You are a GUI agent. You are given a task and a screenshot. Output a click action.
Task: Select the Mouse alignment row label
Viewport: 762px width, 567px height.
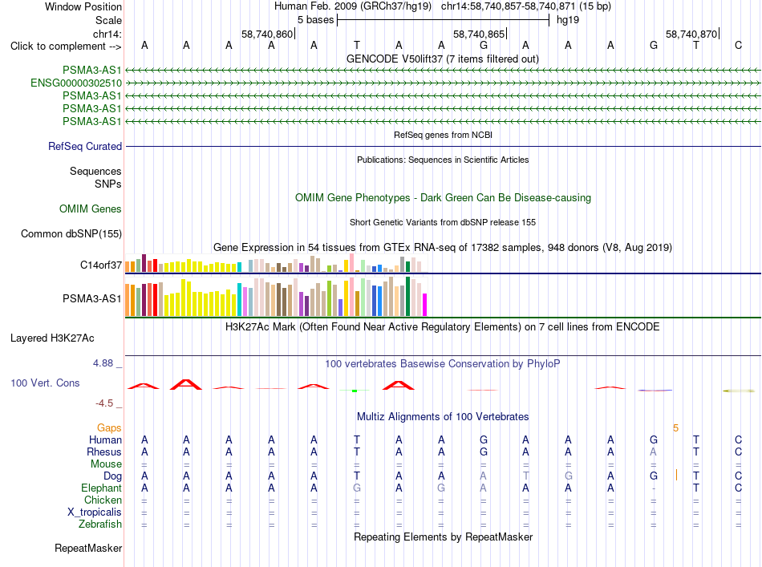coord(106,464)
